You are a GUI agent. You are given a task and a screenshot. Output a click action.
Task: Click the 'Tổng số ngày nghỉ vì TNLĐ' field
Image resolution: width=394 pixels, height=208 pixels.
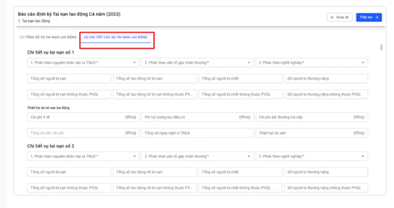click(x=197, y=133)
